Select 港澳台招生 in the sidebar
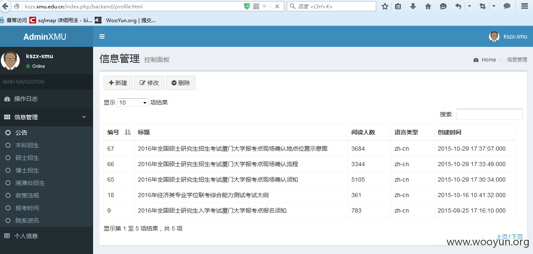The image size is (533, 254). pos(46,183)
